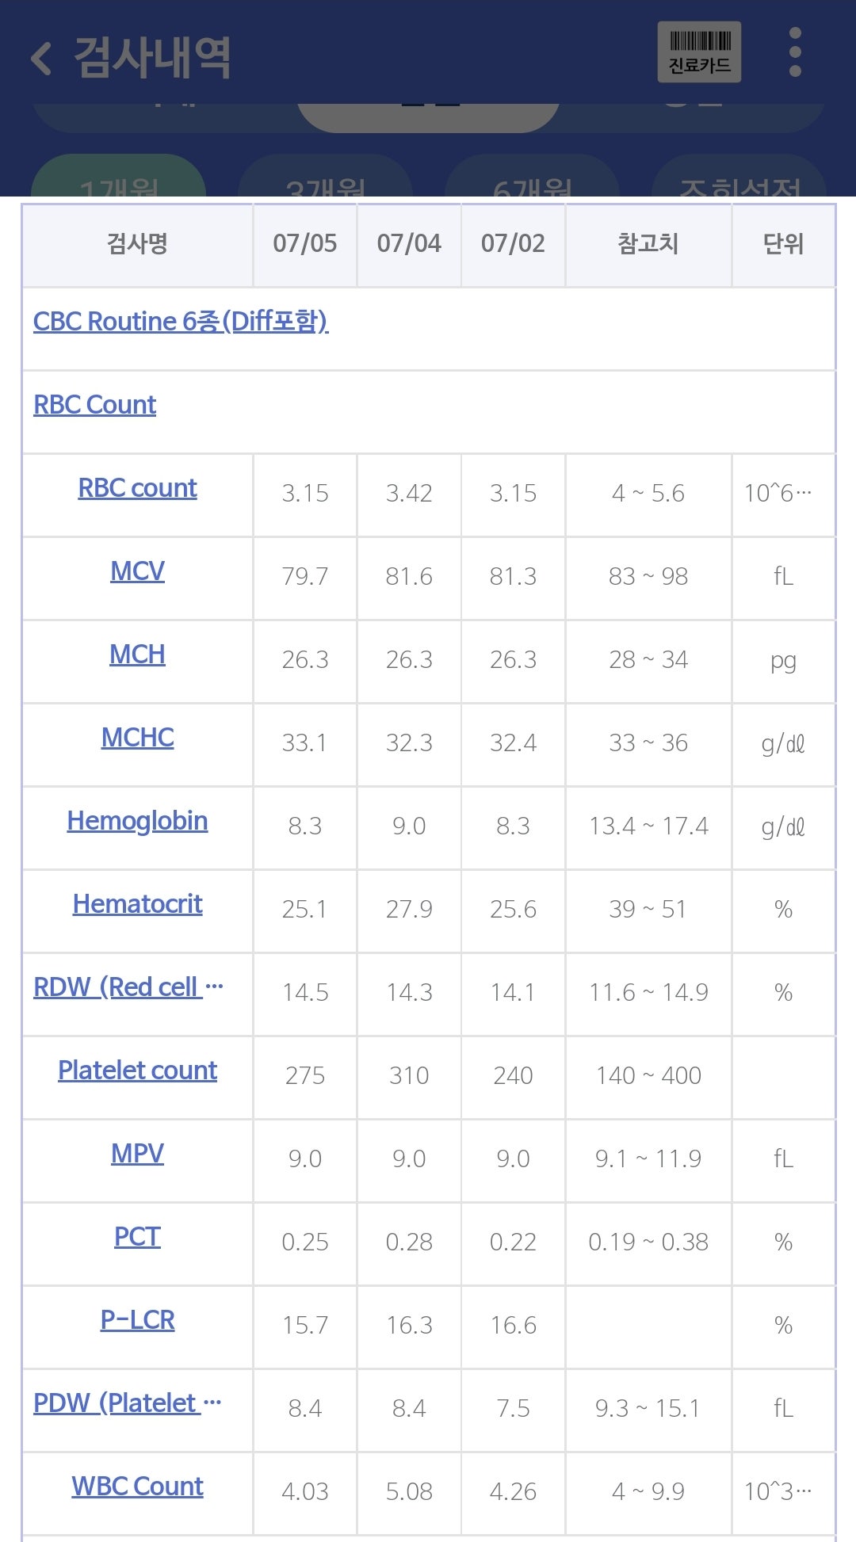Open the 진료카드 barcode button
The image size is (856, 1542).
699,52
